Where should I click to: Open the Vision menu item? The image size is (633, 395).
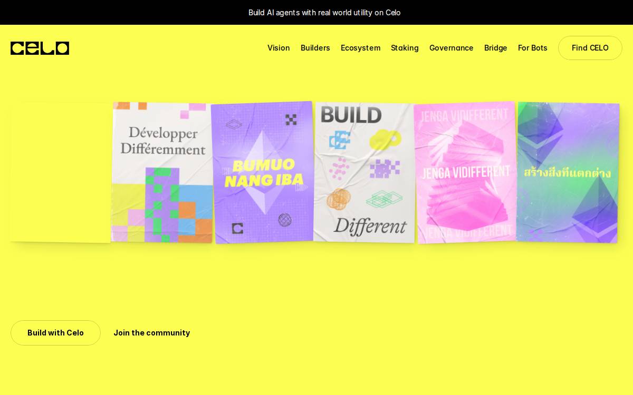pyautogui.click(x=279, y=48)
